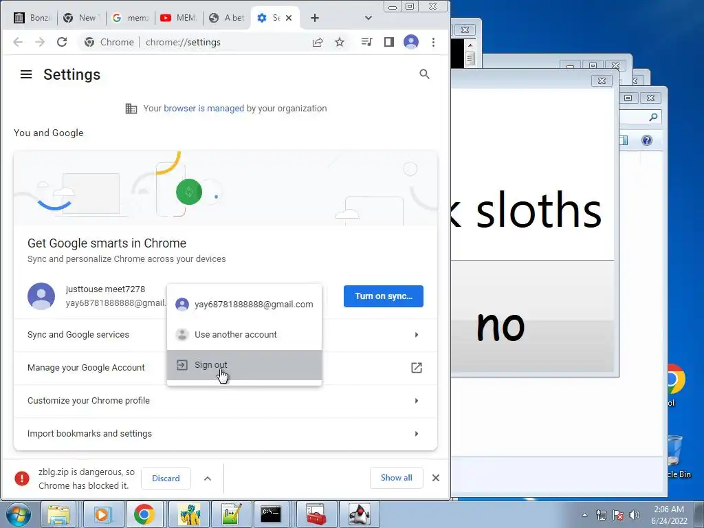Click the justtouse meet7278 profile avatar
Image resolution: width=704 pixels, height=528 pixels.
click(x=41, y=296)
